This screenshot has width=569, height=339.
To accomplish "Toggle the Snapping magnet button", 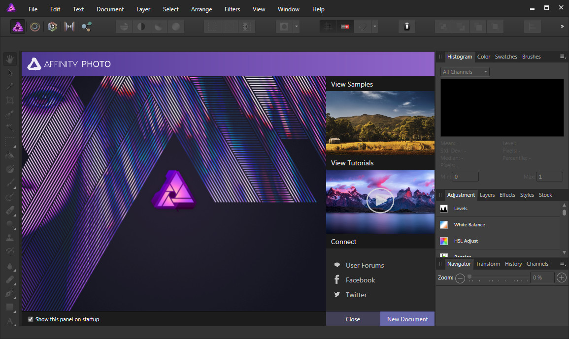I will click(362, 27).
